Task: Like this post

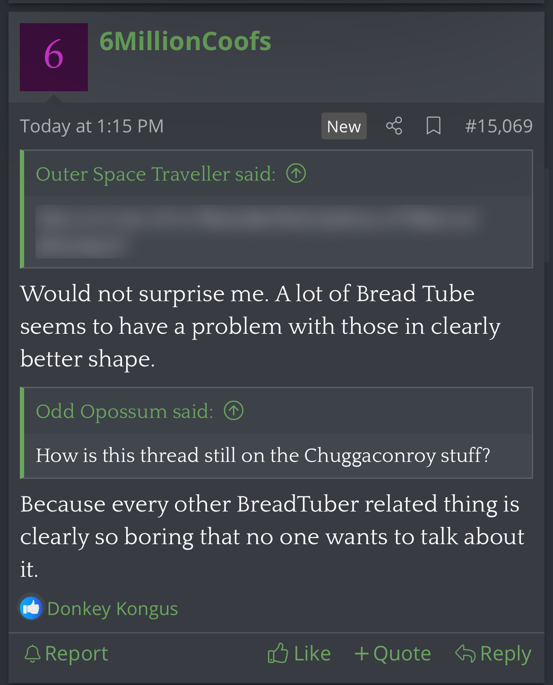Action: point(299,654)
